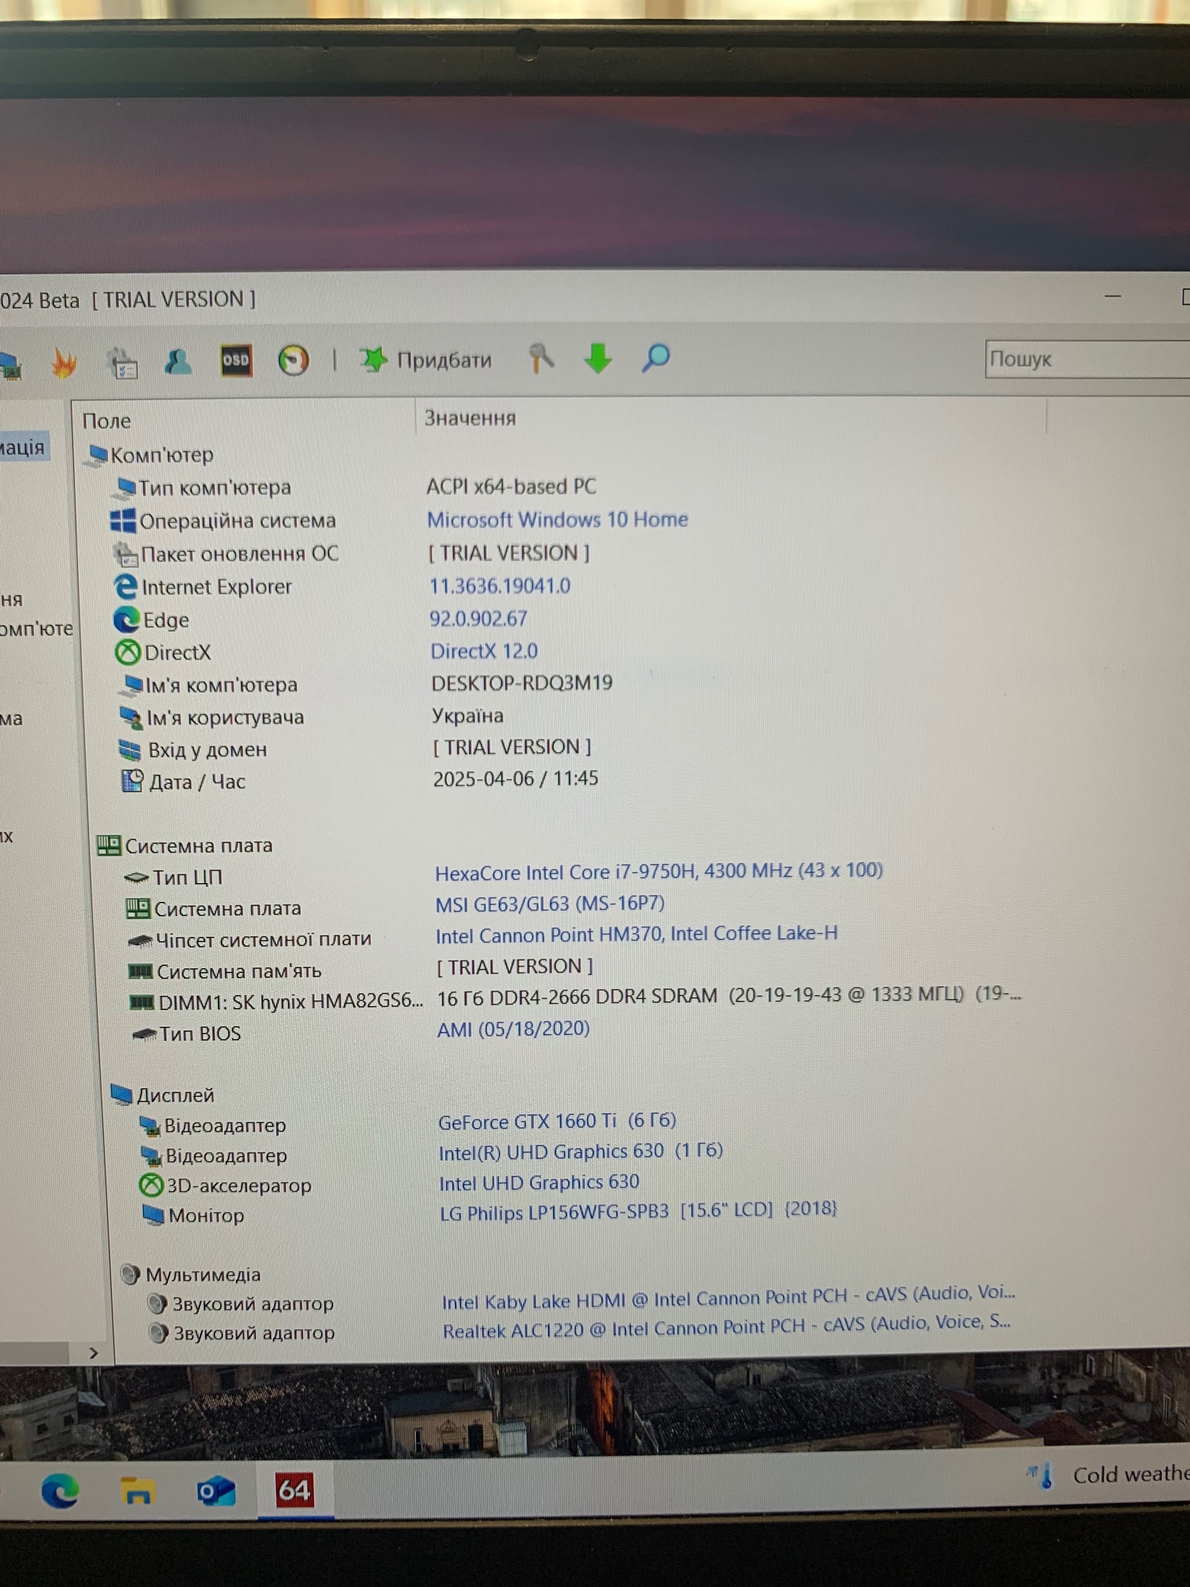Open the flame stability test tool

pos(65,364)
